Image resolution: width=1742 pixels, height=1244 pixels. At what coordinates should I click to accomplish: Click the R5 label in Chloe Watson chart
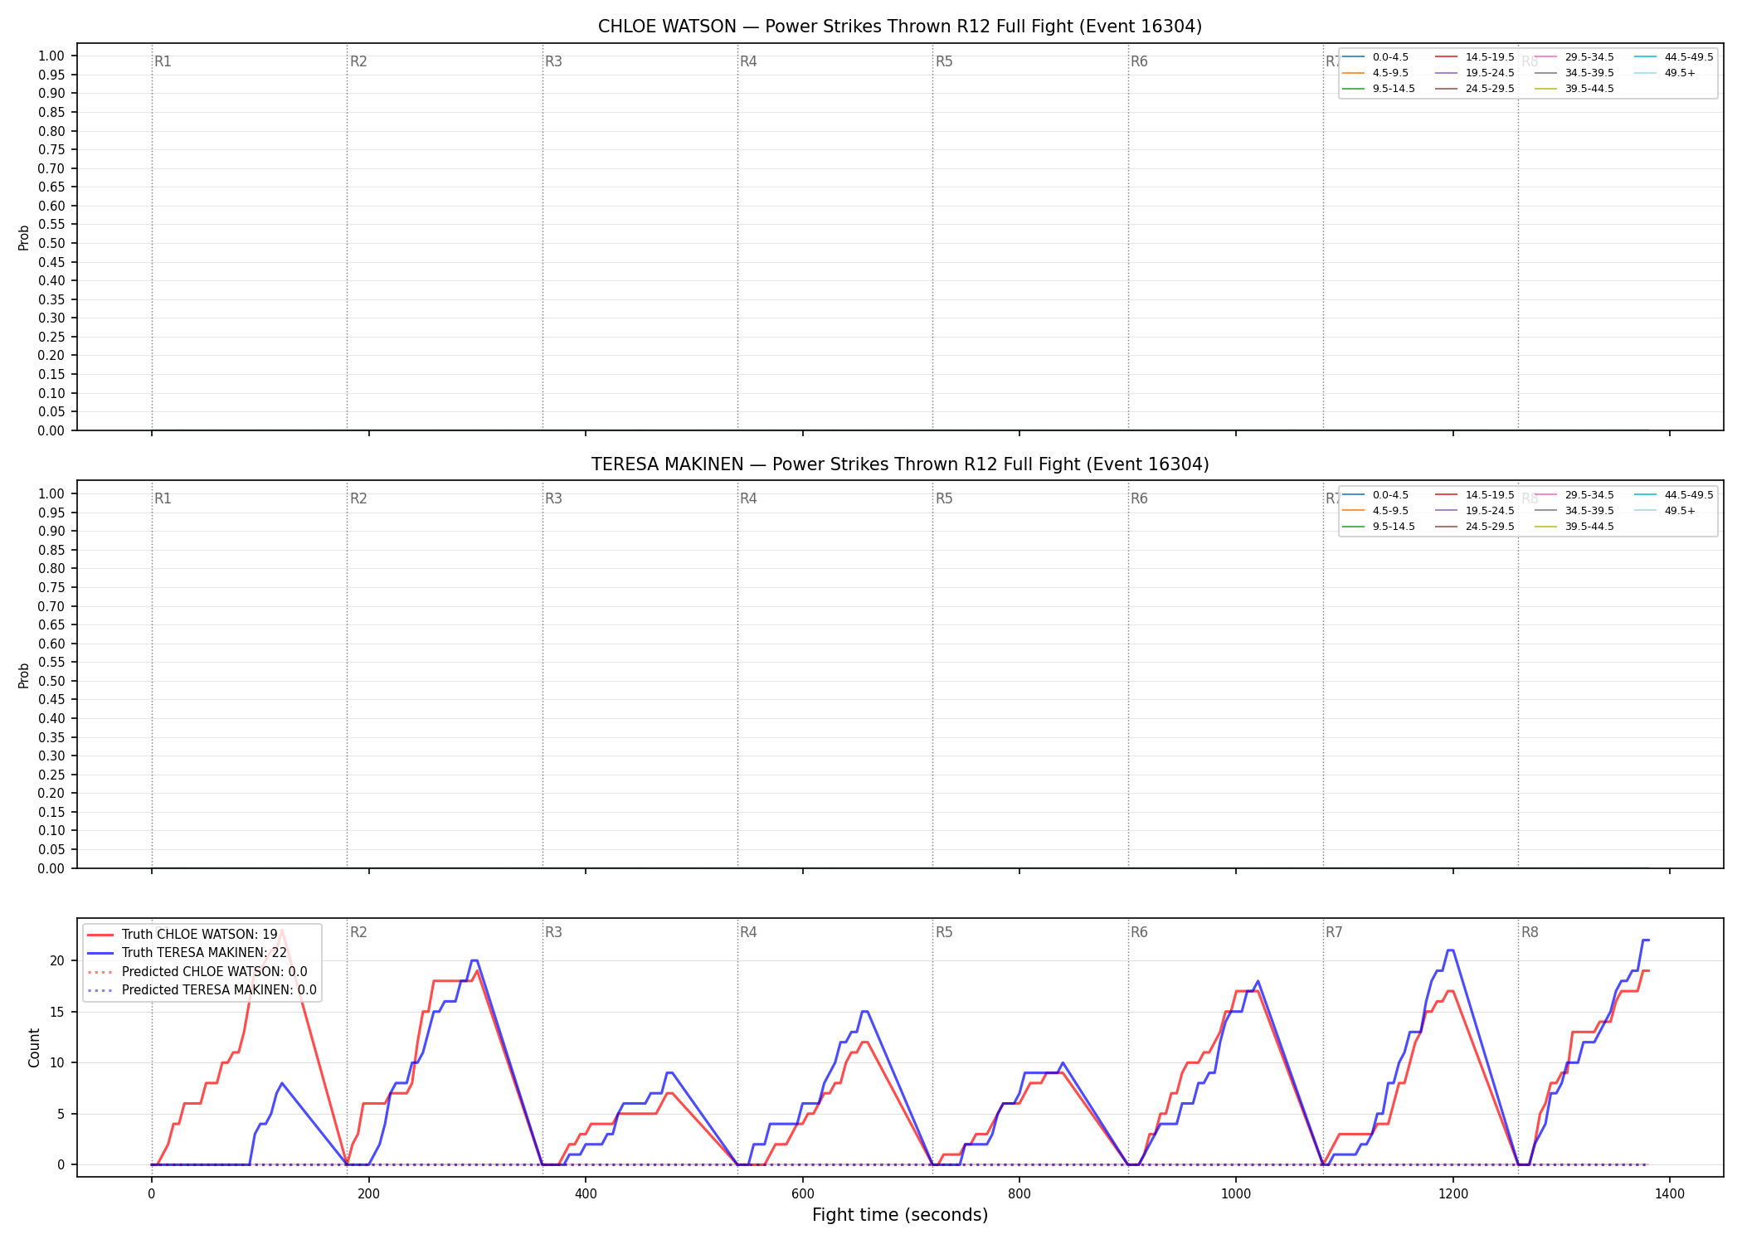tap(944, 61)
